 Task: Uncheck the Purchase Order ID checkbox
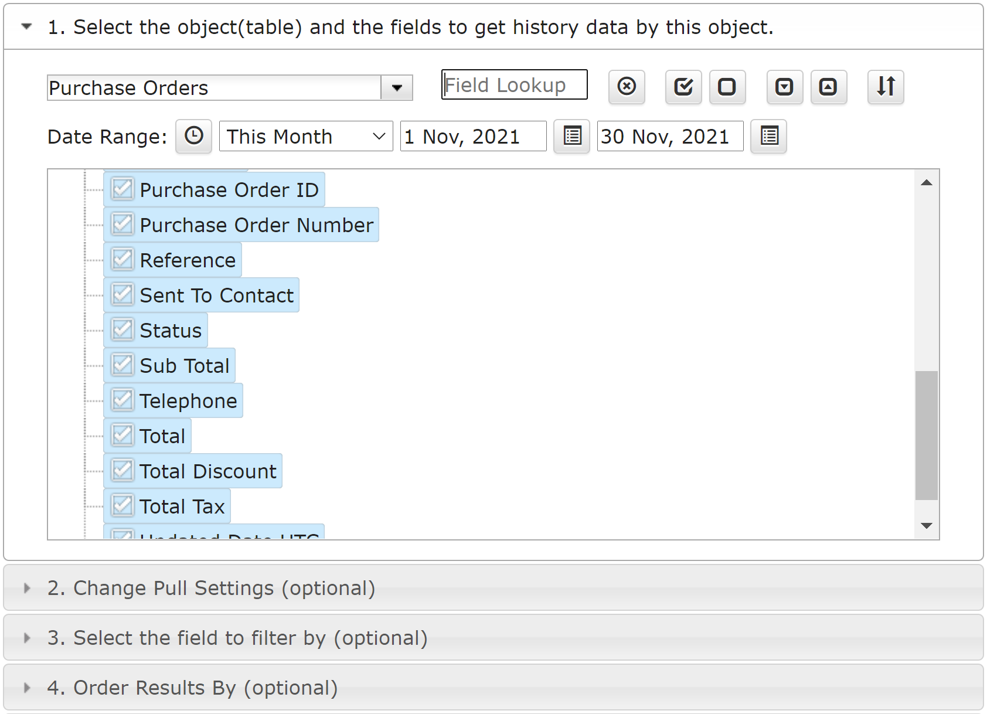122,189
